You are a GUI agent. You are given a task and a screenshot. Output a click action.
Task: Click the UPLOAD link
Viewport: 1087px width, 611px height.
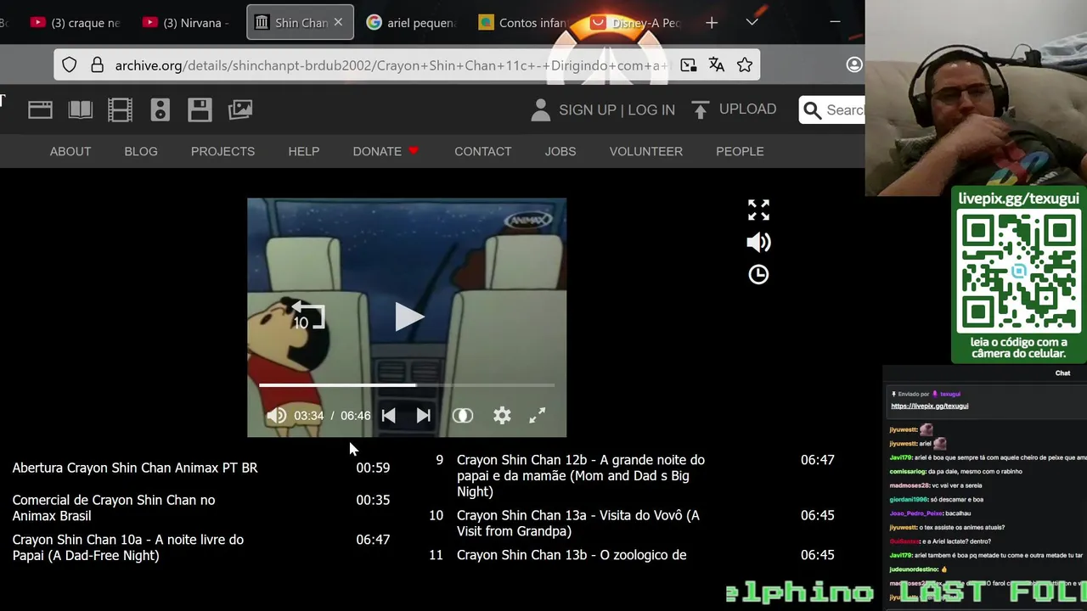point(747,109)
